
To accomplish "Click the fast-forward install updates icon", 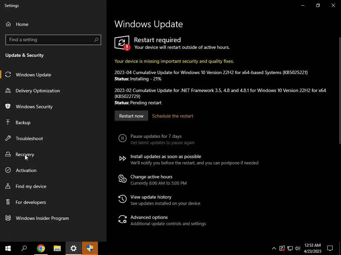I will click(123, 158).
